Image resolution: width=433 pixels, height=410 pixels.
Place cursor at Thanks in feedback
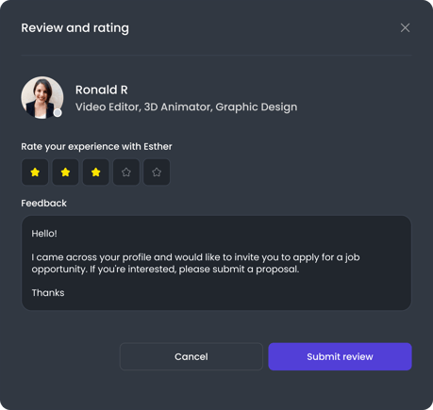[48, 293]
